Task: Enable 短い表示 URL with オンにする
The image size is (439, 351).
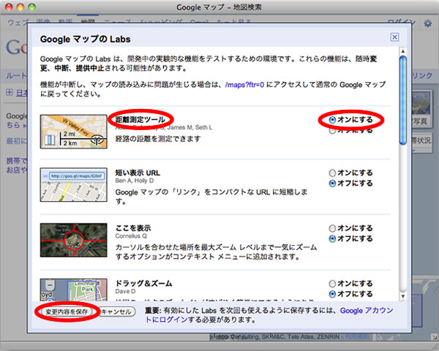Action: (332, 173)
